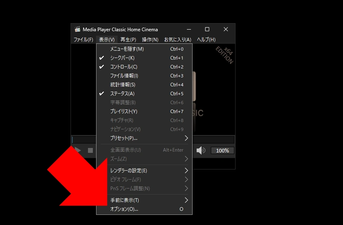Expand レンダラーの設定(E) submenu

(x=144, y=171)
